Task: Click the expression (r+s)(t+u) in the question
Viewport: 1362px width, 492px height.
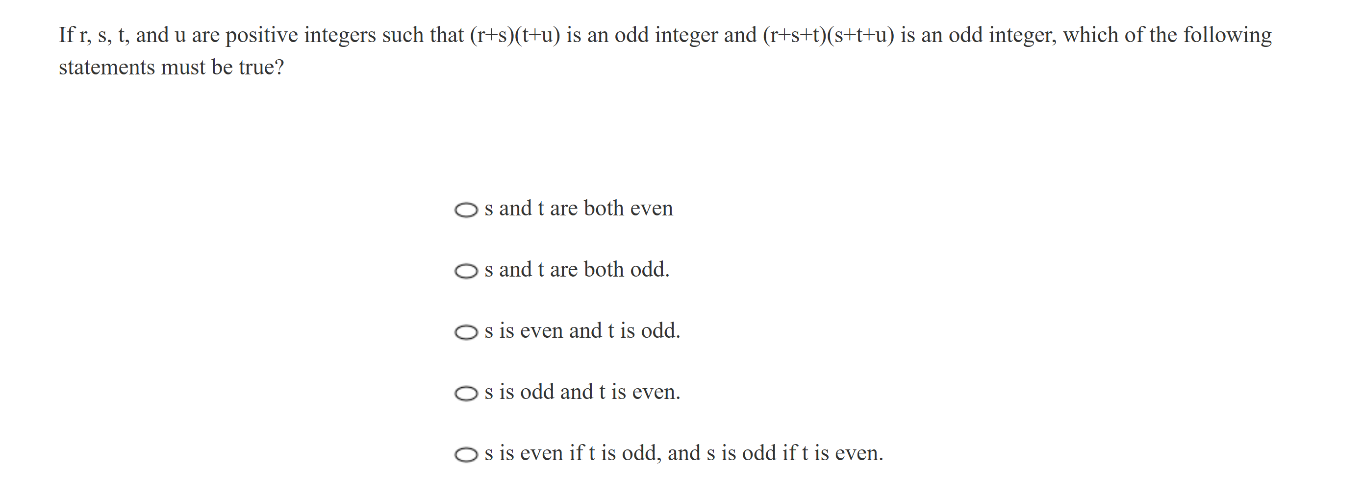Action: [514, 35]
